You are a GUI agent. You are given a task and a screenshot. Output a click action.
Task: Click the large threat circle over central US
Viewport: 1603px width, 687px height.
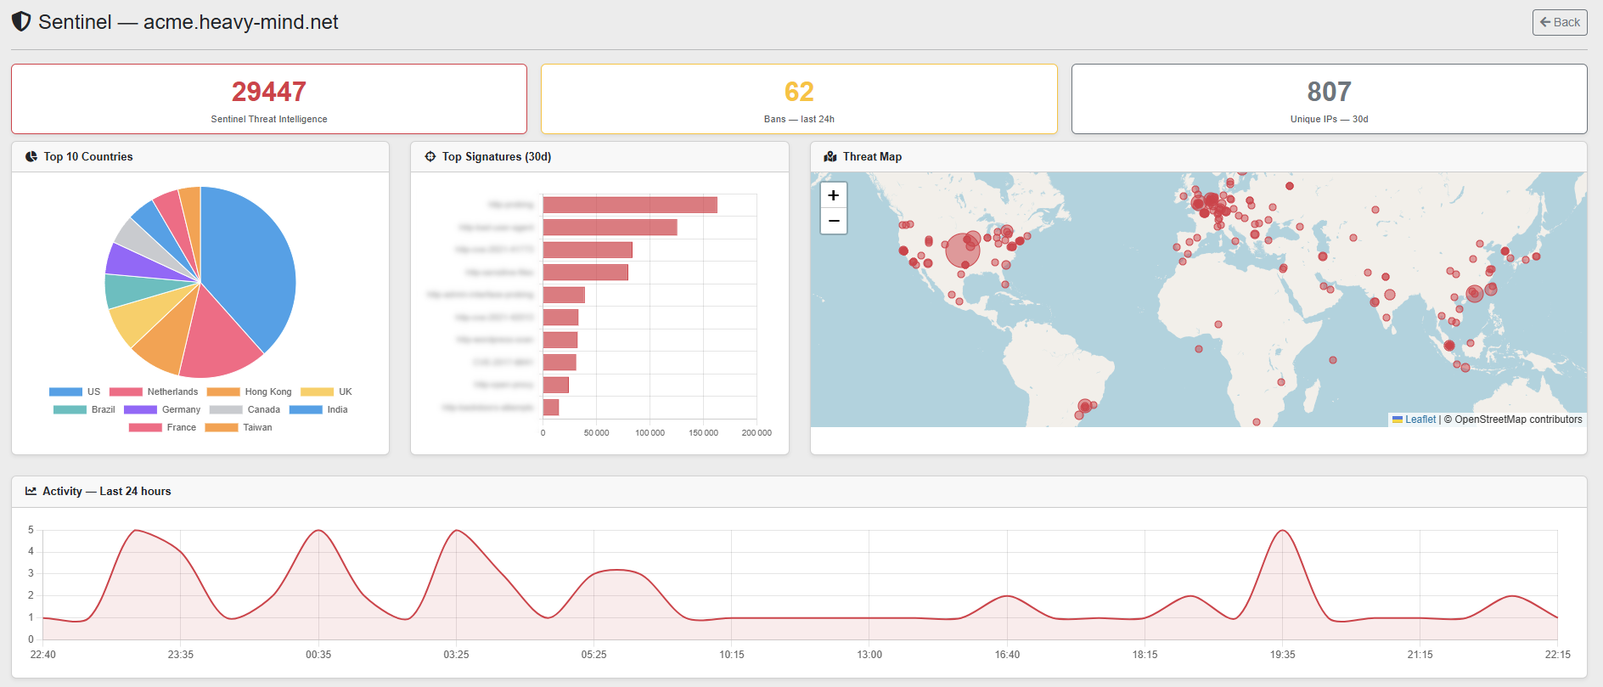point(963,251)
